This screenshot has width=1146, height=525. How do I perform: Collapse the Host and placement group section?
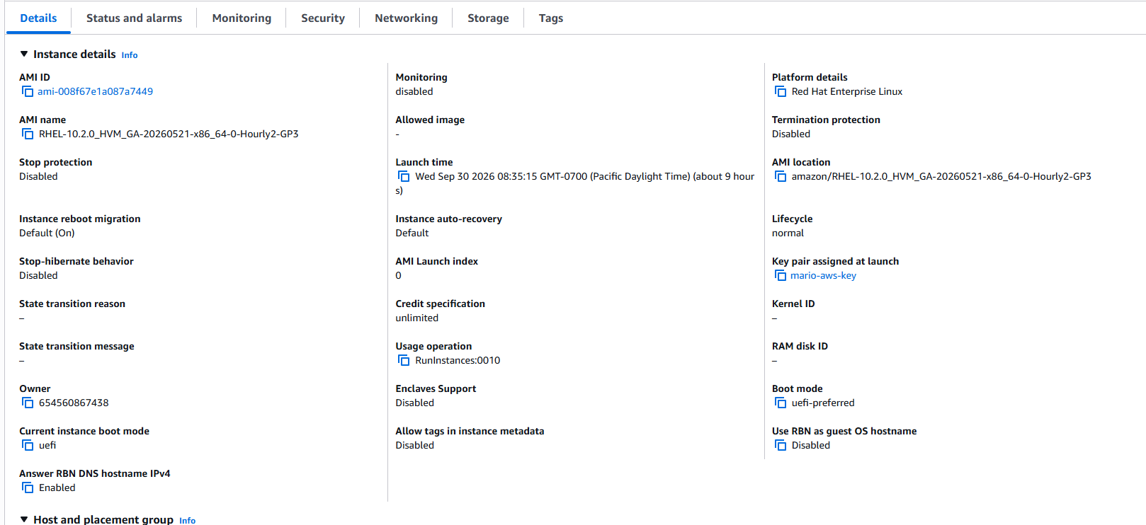click(24, 519)
